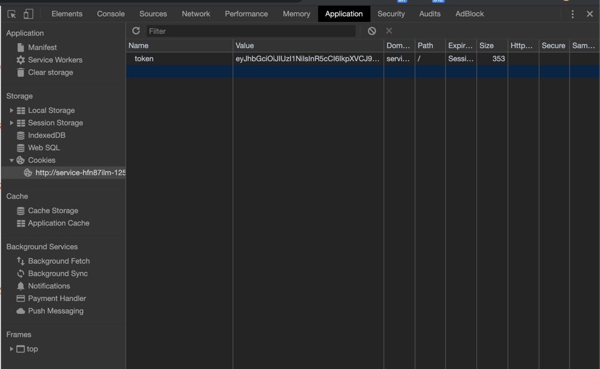600x369 pixels.
Task: Click the inspect element picker icon
Action: click(12, 14)
